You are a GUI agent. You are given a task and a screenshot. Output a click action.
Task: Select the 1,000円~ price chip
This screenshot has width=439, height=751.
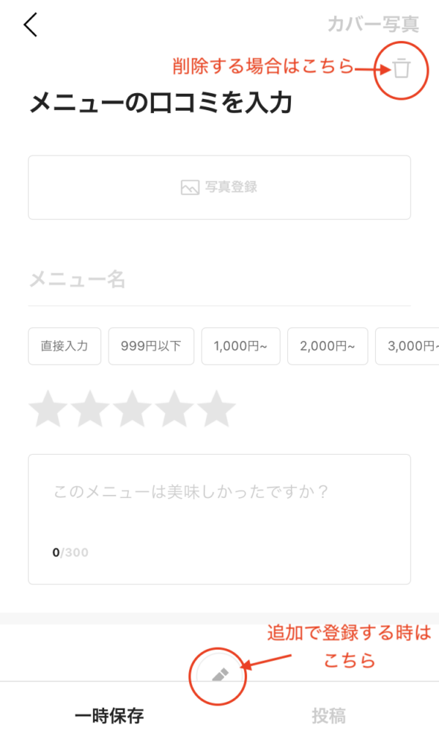pyautogui.click(x=241, y=346)
